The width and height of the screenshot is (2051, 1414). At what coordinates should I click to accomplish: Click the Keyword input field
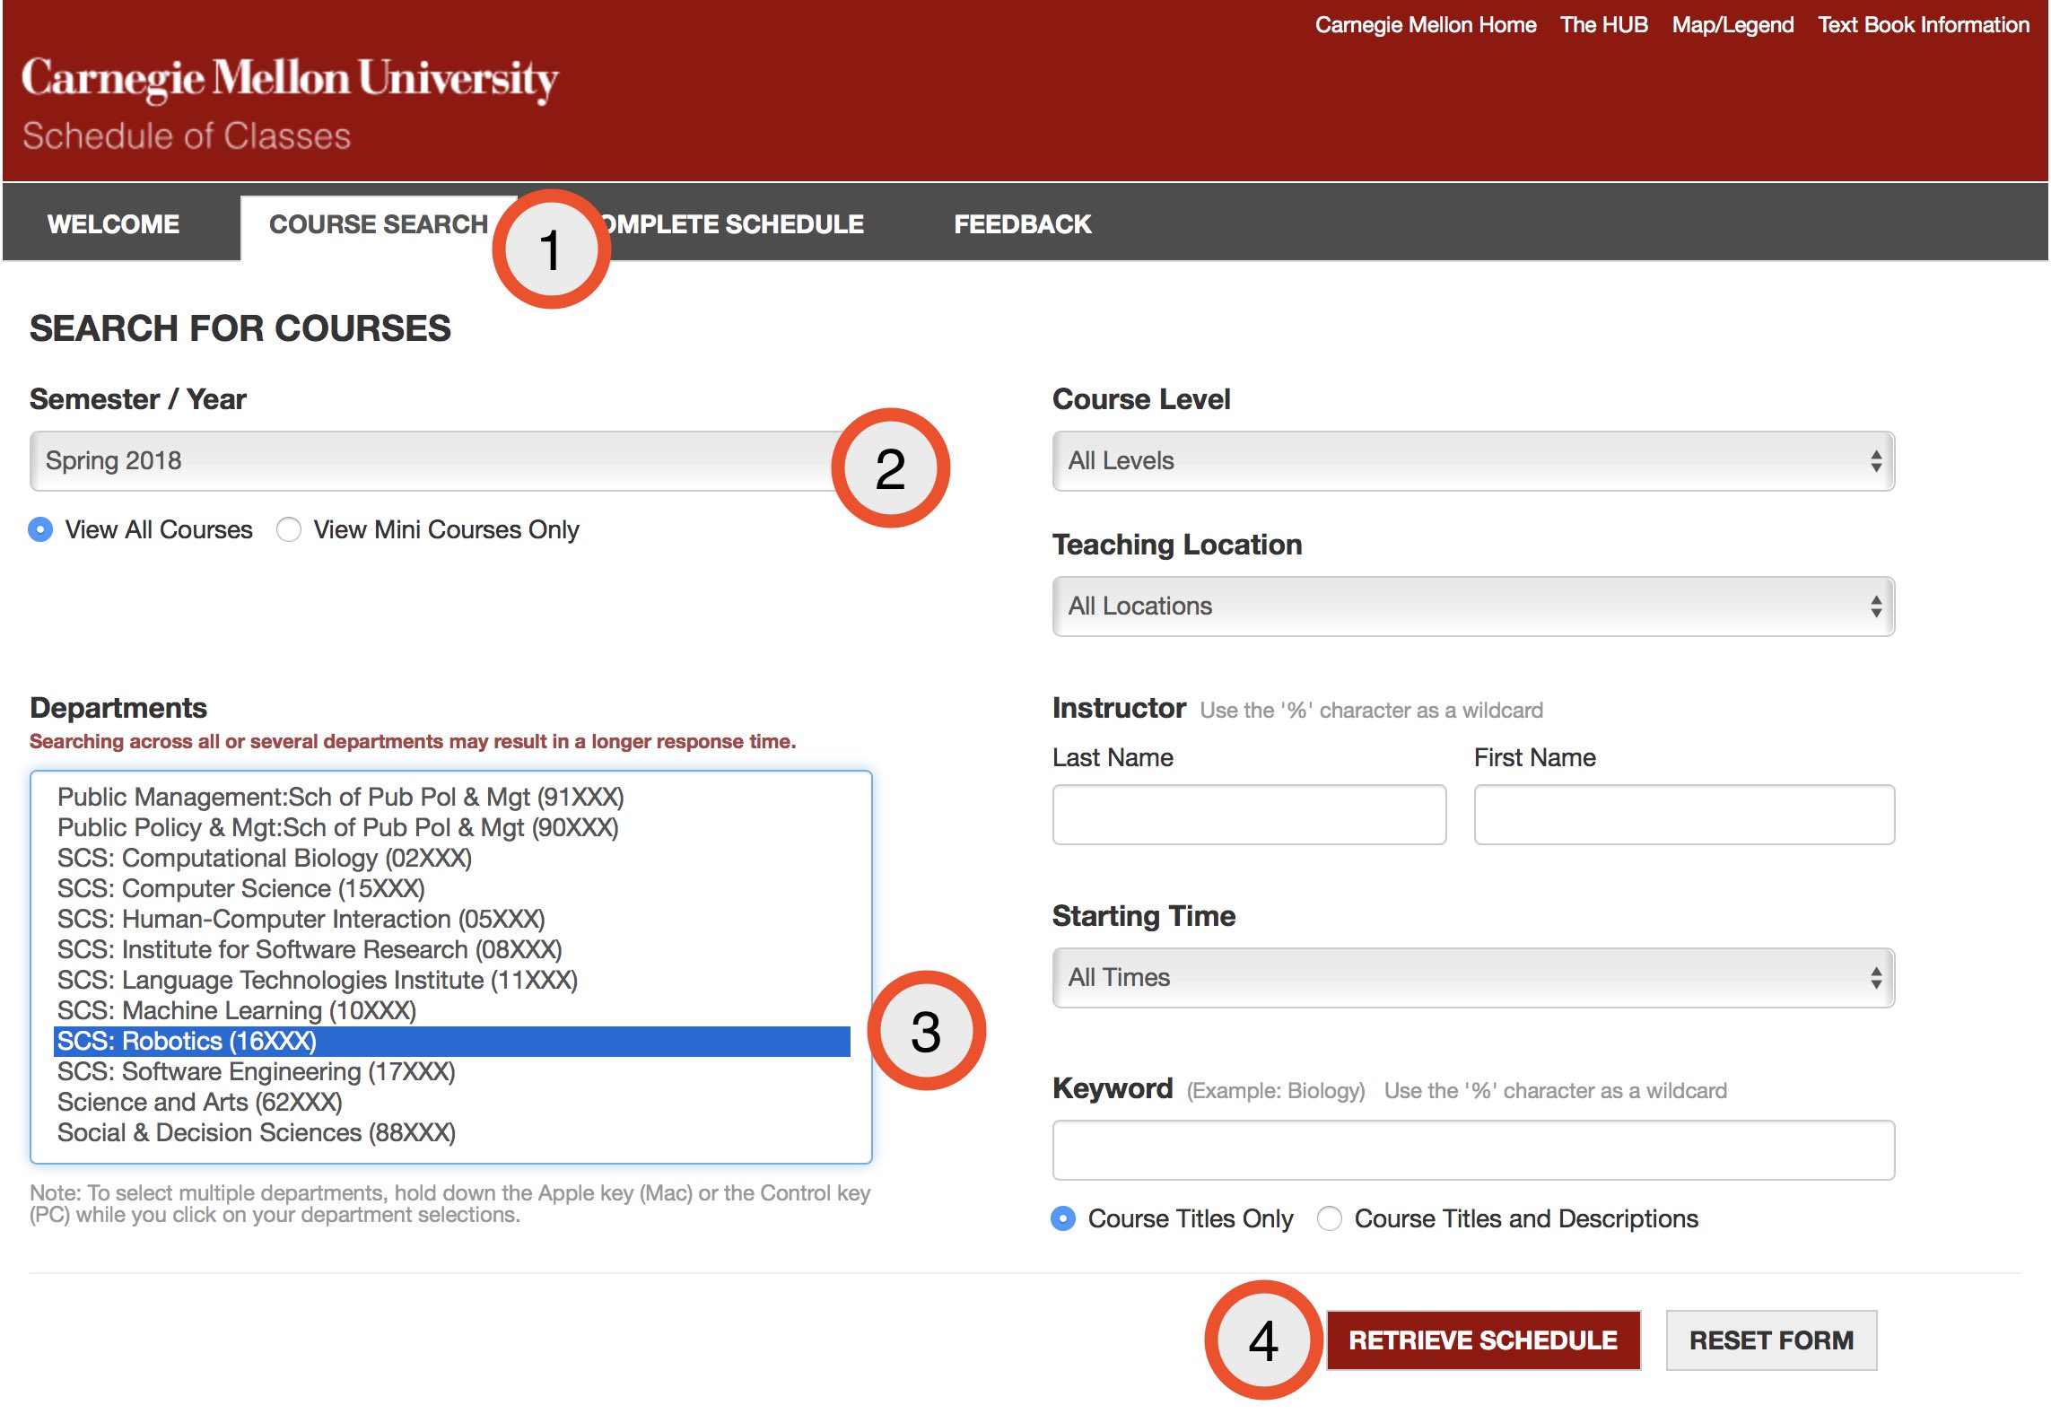point(1472,1150)
